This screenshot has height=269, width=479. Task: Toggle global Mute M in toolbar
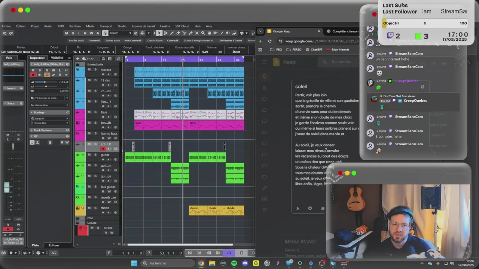pyautogui.click(x=67, y=33)
